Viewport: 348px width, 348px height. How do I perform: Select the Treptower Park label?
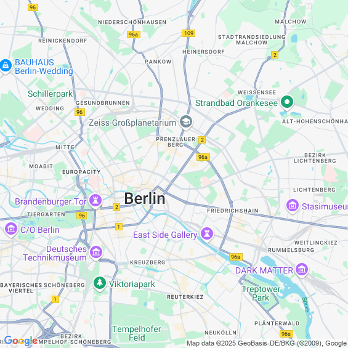pos(261,293)
